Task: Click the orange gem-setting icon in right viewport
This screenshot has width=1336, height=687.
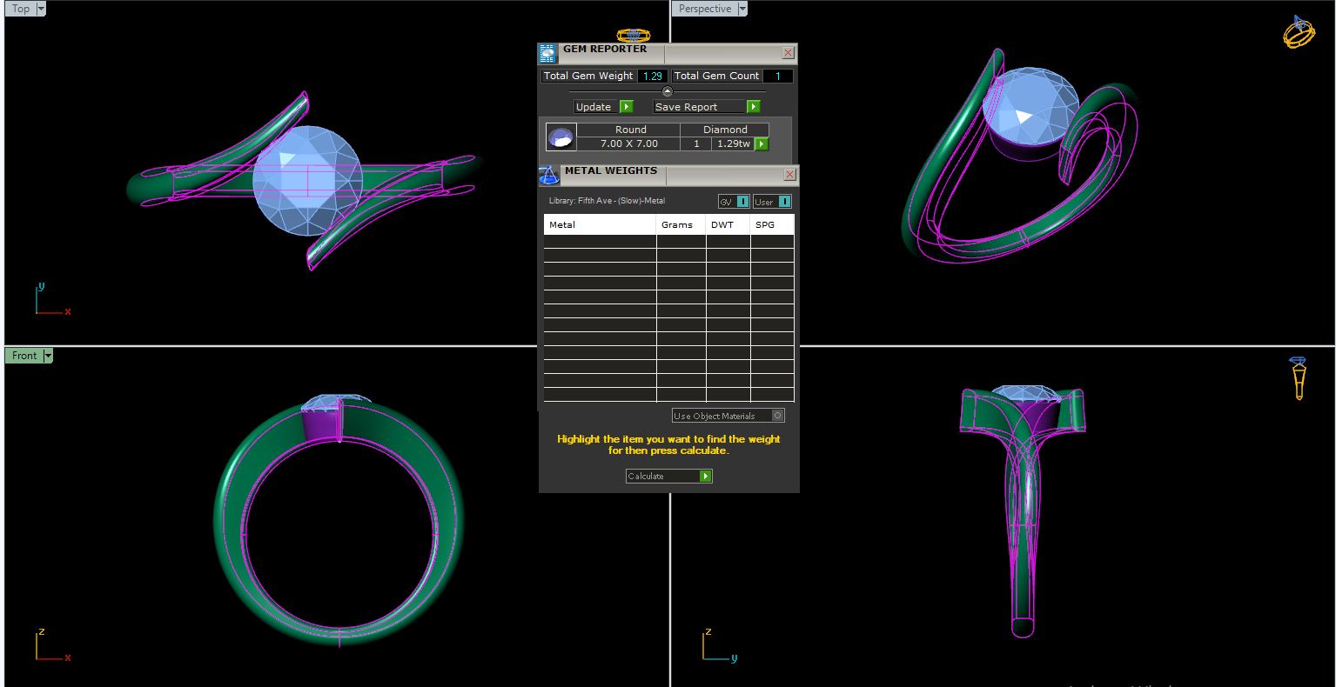Action: click(1298, 377)
